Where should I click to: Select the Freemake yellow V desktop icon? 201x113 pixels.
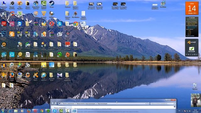point(44,15)
